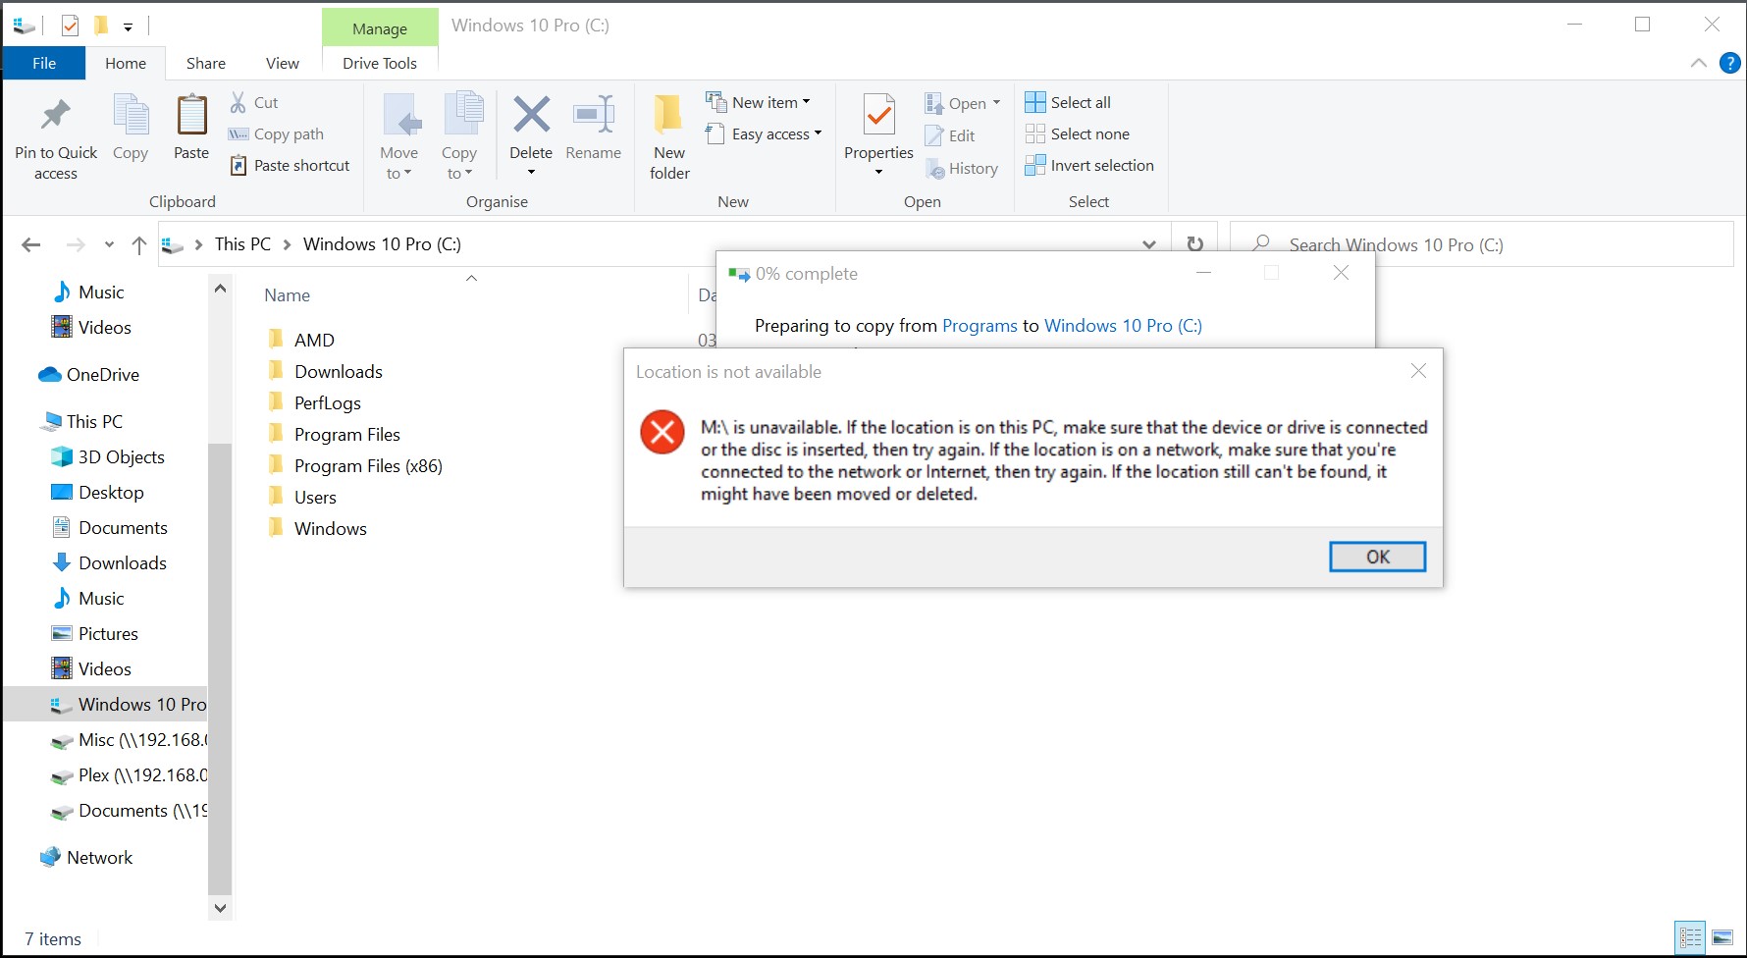
Task: Refresh the current folder view
Action: point(1195,244)
